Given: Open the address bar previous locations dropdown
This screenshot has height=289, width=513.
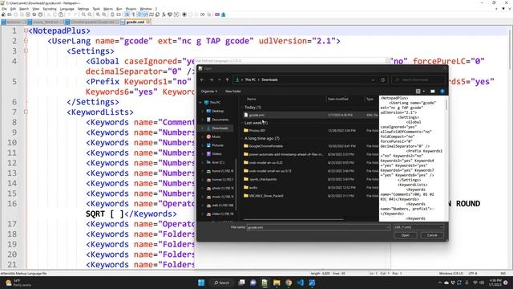Looking at the screenshot, I should (373, 80).
